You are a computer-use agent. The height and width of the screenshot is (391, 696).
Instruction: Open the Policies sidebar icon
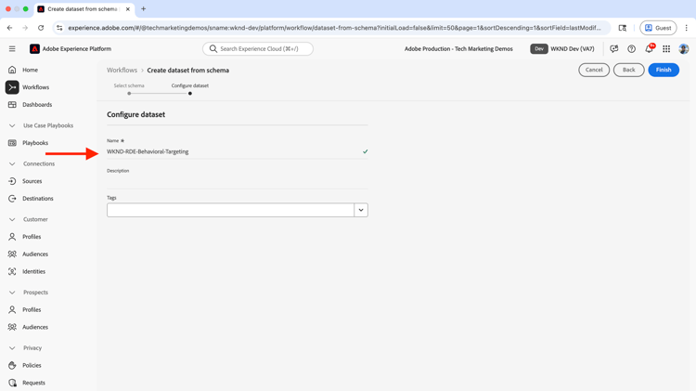(x=12, y=365)
